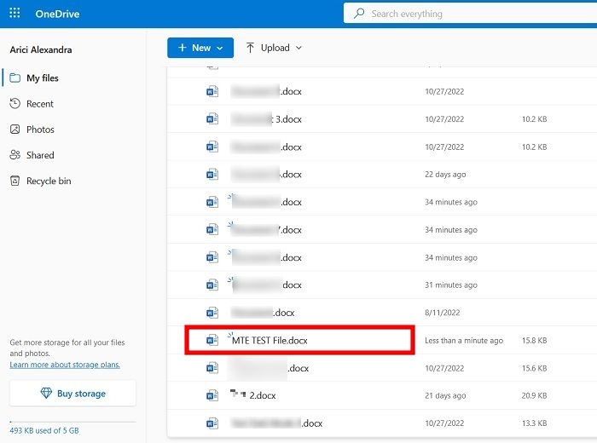The width and height of the screenshot is (597, 443).
Task: Click the Word icon beside 2.docx
Action: [212, 395]
